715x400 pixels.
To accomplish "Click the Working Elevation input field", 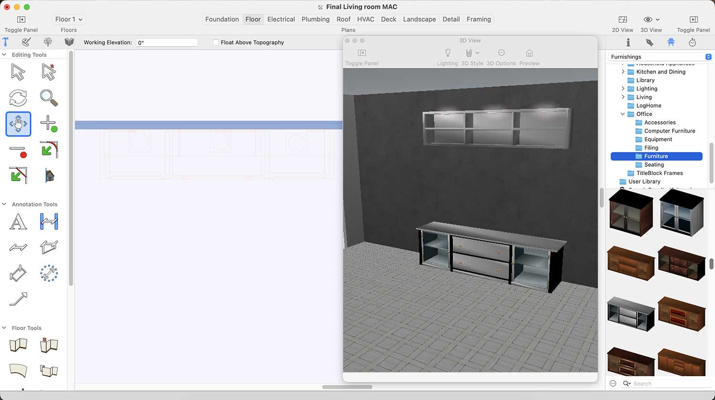I will (167, 42).
